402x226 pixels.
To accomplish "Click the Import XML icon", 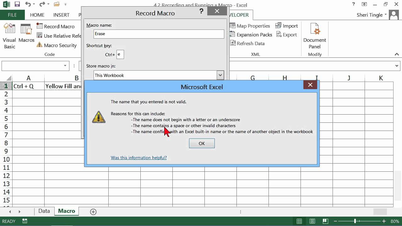I will pos(278,26).
